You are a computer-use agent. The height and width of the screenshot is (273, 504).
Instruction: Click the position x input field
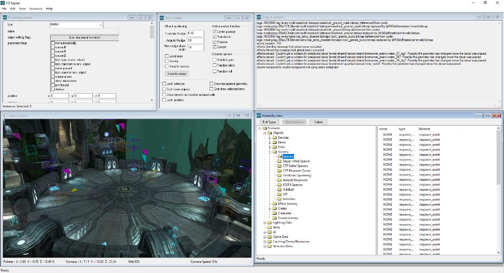coord(60,96)
